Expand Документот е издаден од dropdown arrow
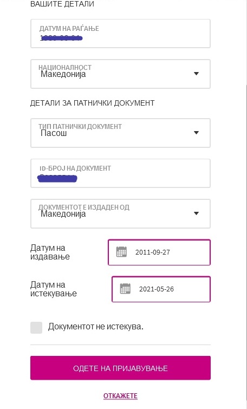 pos(197,213)
